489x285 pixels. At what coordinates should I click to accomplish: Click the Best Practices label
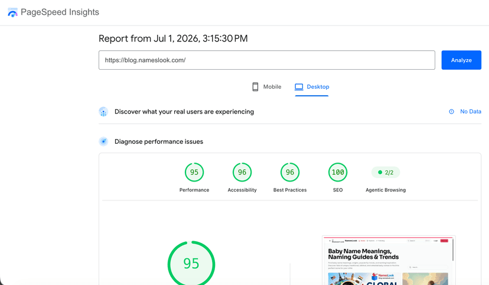point(290,190)
